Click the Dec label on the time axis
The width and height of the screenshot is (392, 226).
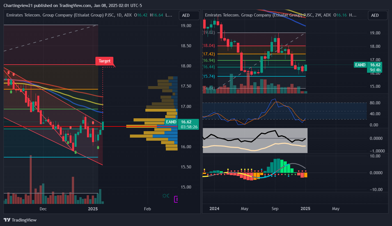[43, 209]
